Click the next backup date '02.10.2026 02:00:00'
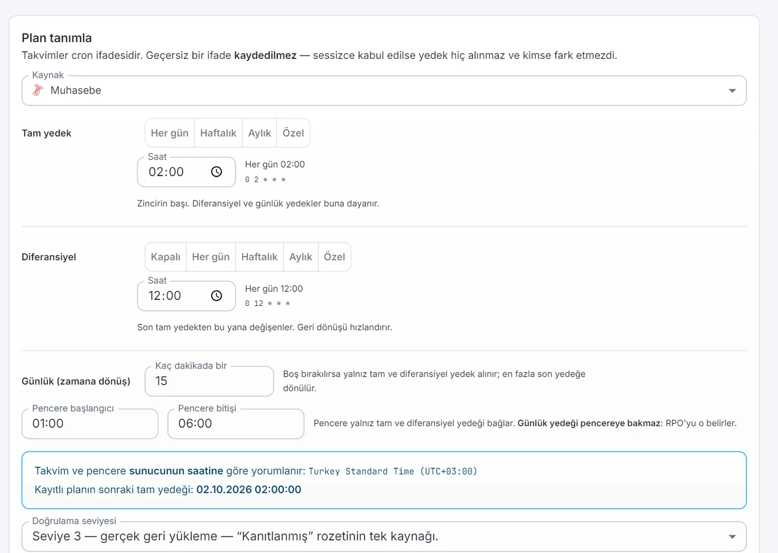This screenshot has width=778, height=553. [249, 490]
